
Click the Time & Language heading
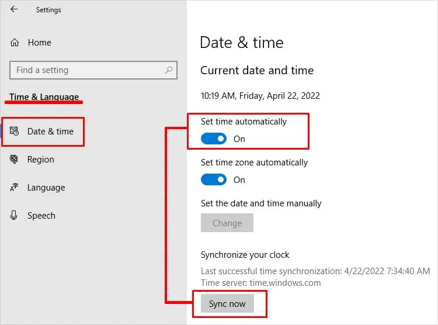(x=44, y=97)
